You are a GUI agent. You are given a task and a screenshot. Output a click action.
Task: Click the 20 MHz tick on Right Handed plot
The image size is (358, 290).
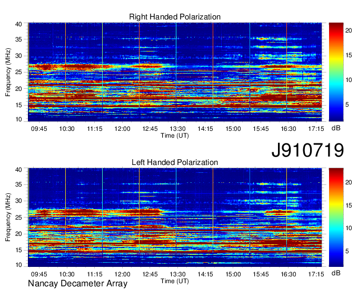coord(18,89)
